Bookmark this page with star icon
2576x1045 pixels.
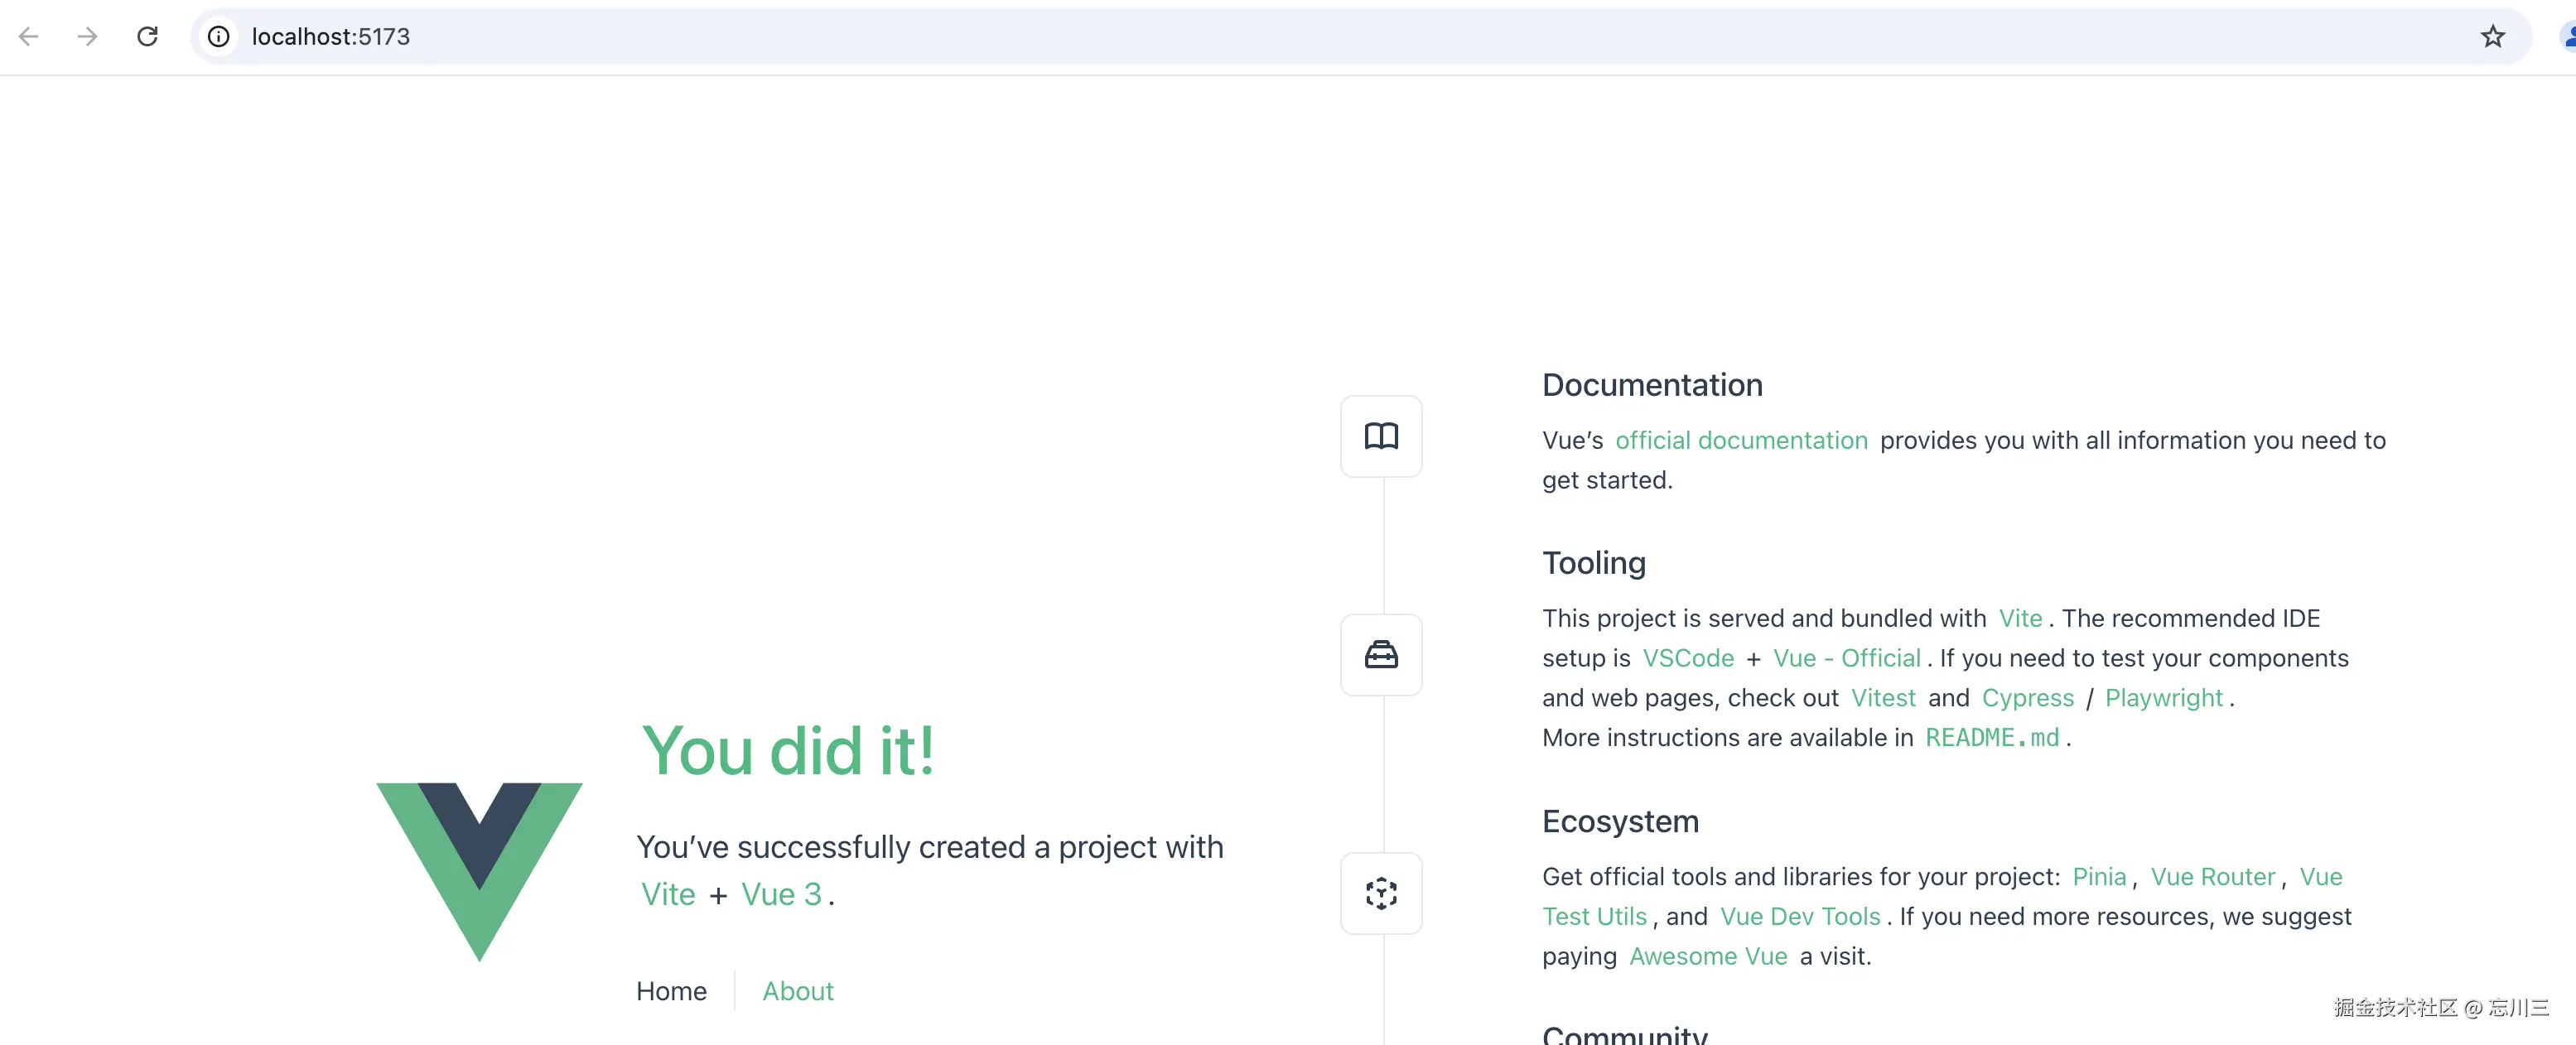coord(2492,37)
